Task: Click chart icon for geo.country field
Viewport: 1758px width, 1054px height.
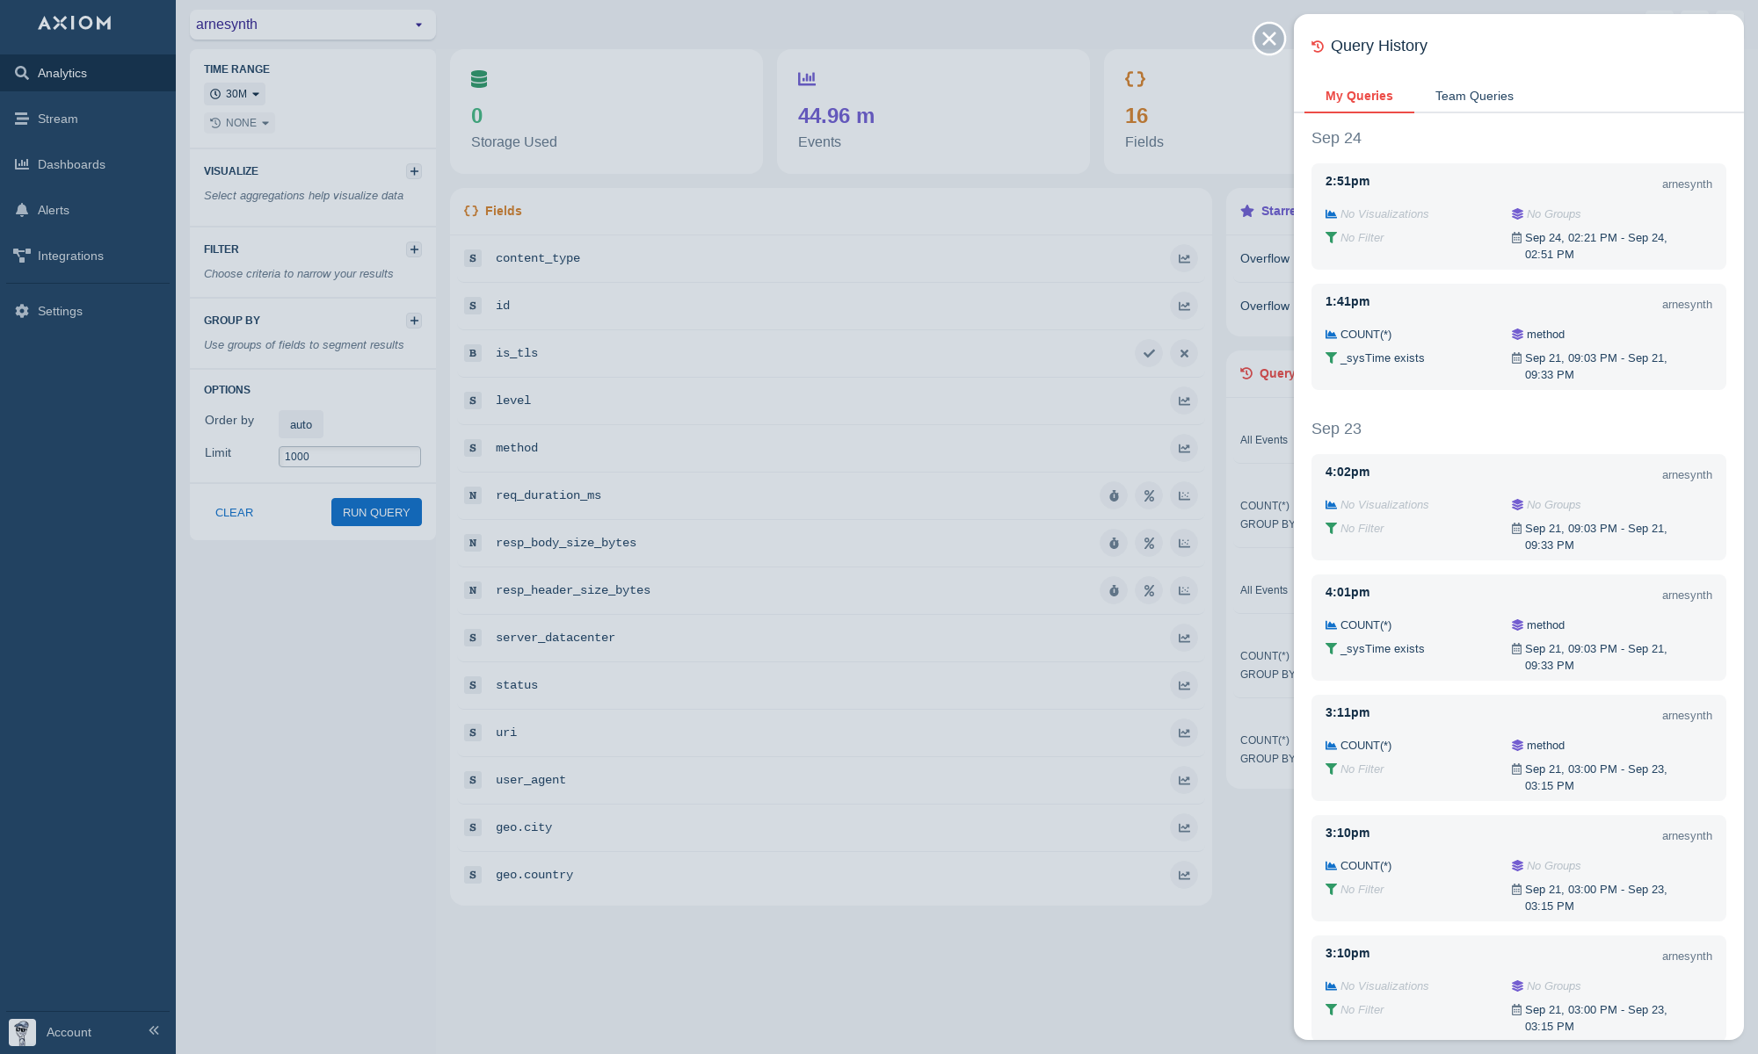Action: (1184, 875)
